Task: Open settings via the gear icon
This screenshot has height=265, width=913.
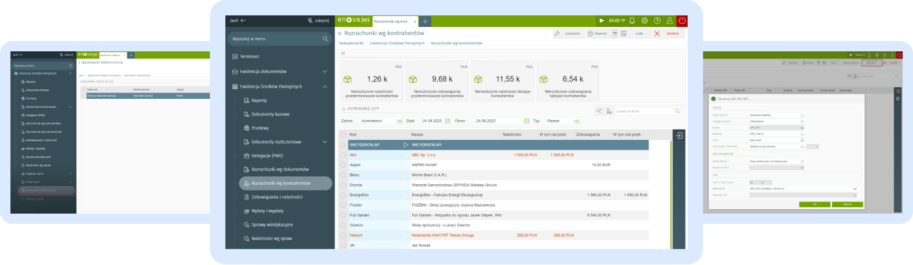Action: click(645, 21)
